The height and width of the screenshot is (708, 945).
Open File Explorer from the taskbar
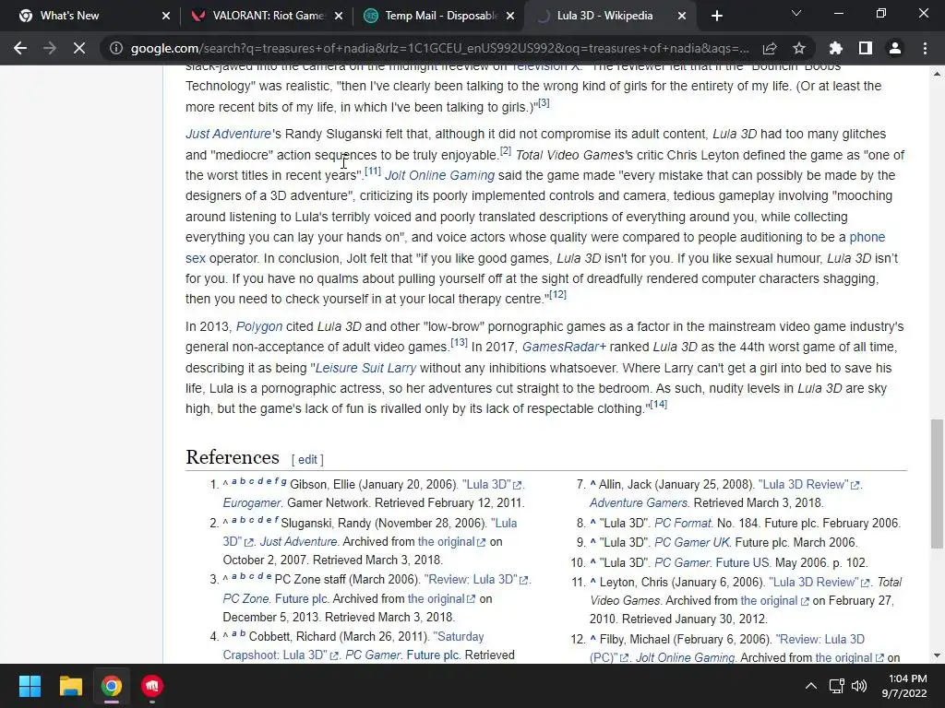(x=70, y=686)
